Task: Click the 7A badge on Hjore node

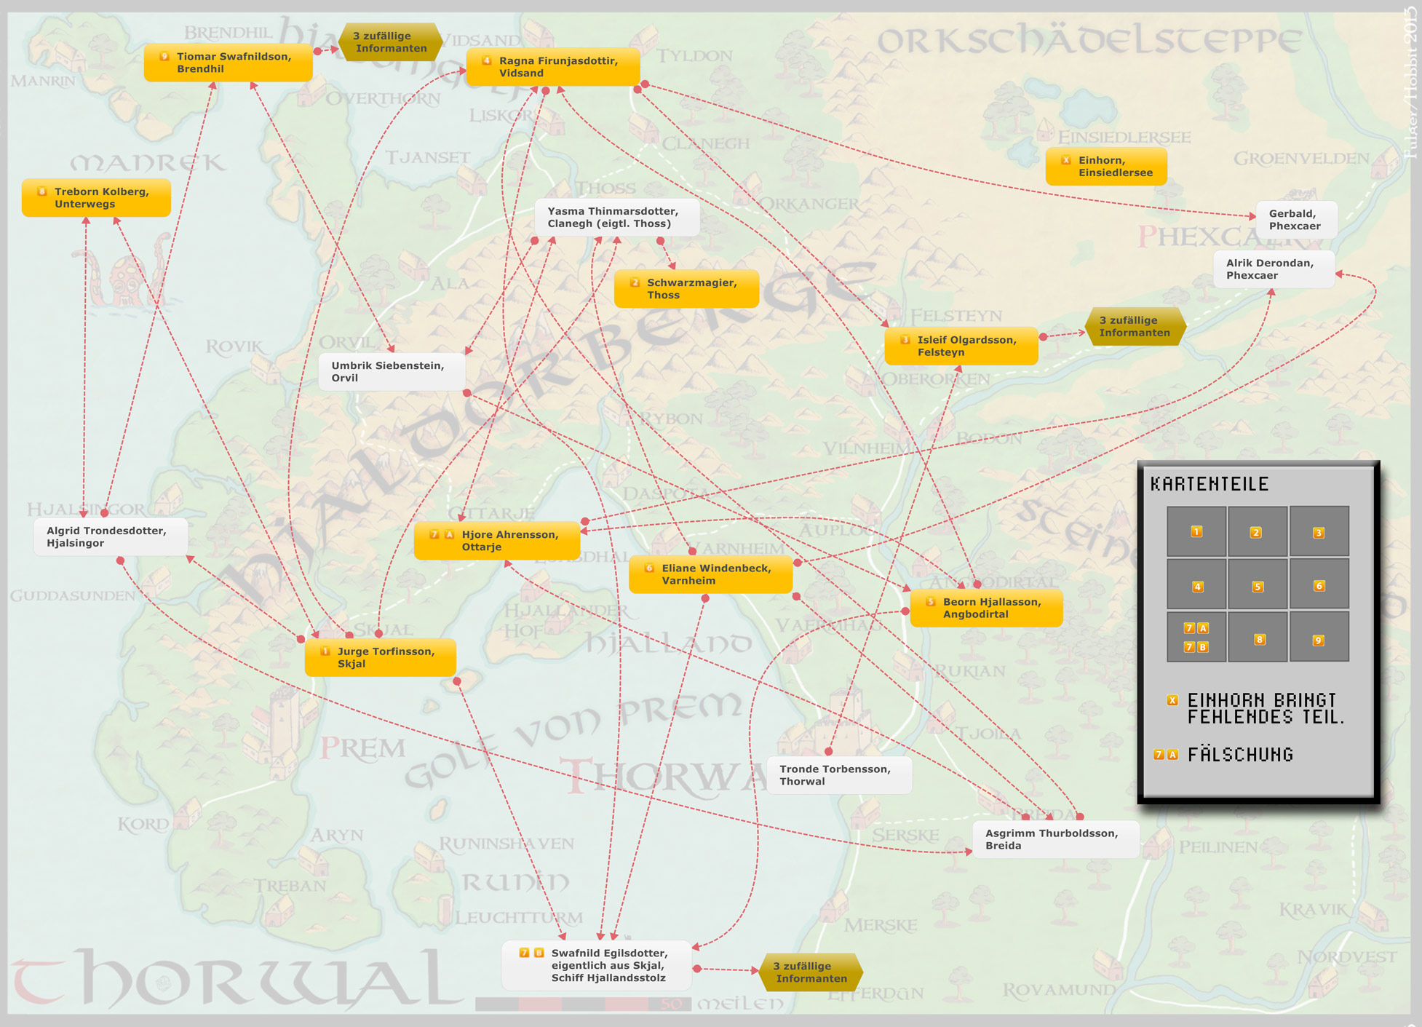Action: coord(442,534)
